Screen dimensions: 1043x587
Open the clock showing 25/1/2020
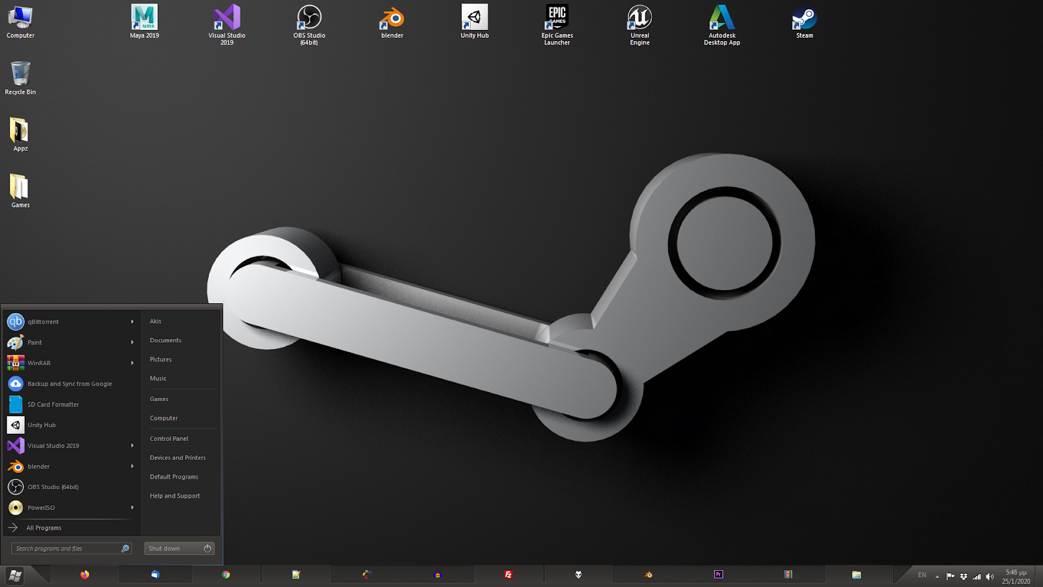pos(1016,577)
